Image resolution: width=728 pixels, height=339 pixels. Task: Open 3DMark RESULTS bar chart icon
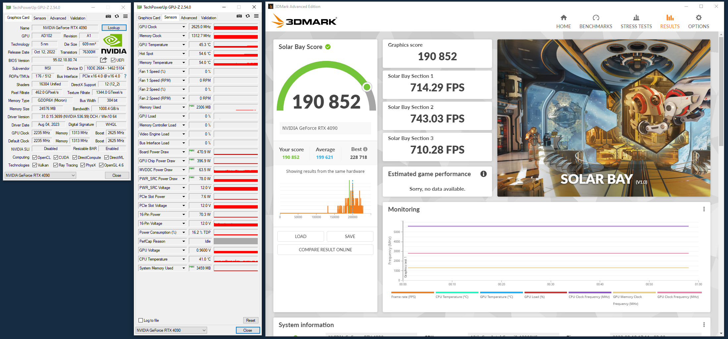670,18
